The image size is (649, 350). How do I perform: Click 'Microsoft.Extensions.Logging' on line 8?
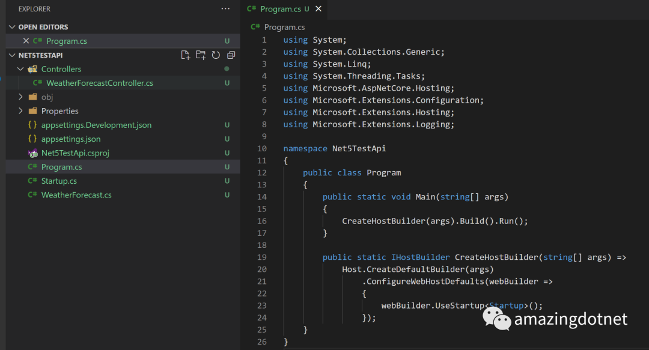381,124
